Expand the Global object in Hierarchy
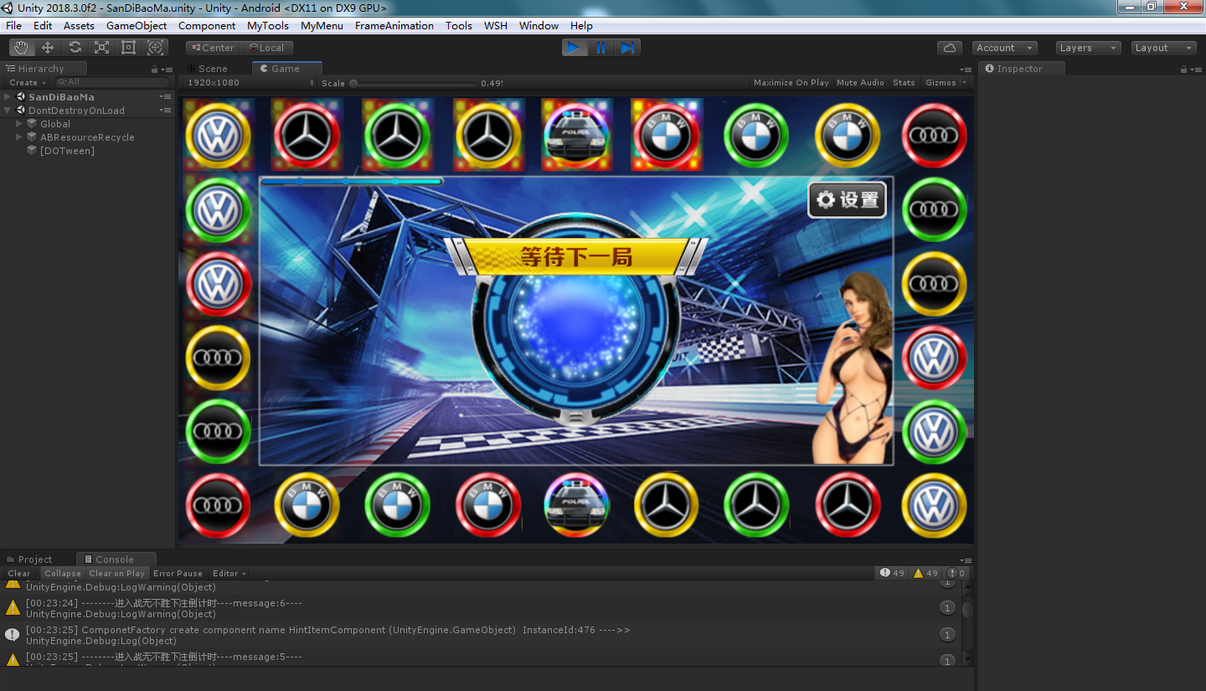The image size is (1206, 691). (19, 124)
